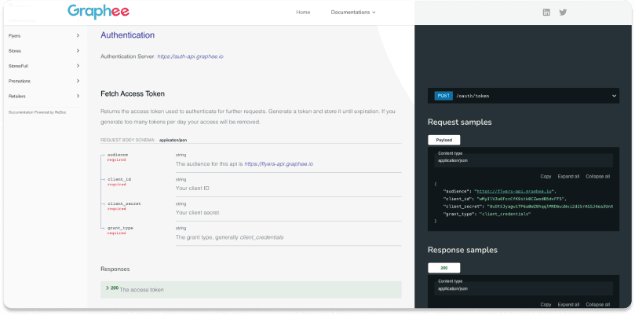Go to the Home menu item

pos(303,12)
